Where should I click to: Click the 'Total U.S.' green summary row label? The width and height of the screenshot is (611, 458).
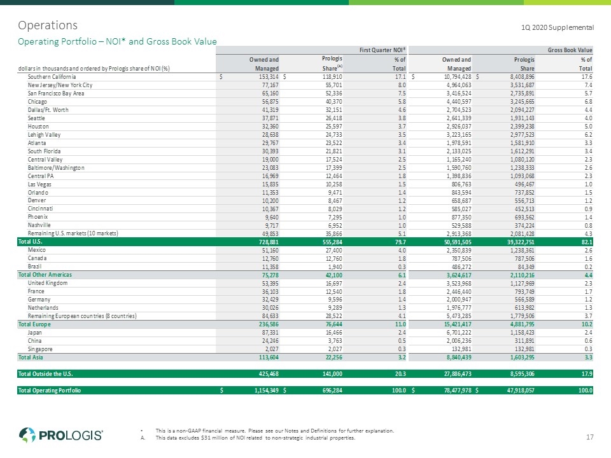pyautogui.click(x=30, y=242)
